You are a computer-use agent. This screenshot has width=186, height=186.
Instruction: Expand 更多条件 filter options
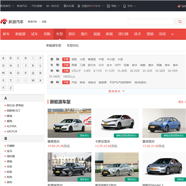click(x=116, y=91)
